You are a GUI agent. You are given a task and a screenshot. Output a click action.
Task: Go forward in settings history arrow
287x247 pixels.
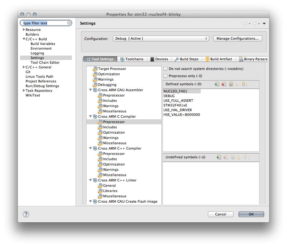pyautogui.click(x=254, y=23)
